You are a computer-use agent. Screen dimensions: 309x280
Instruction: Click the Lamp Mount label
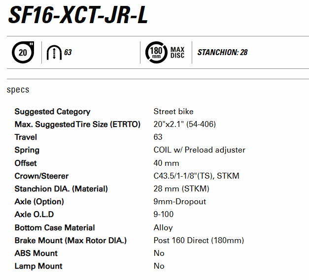click(x=38, y=266)
